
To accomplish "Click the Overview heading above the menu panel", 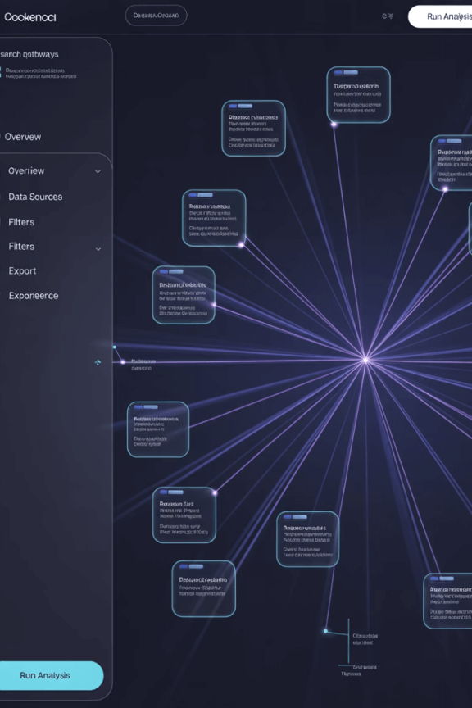I will point(23,137).
